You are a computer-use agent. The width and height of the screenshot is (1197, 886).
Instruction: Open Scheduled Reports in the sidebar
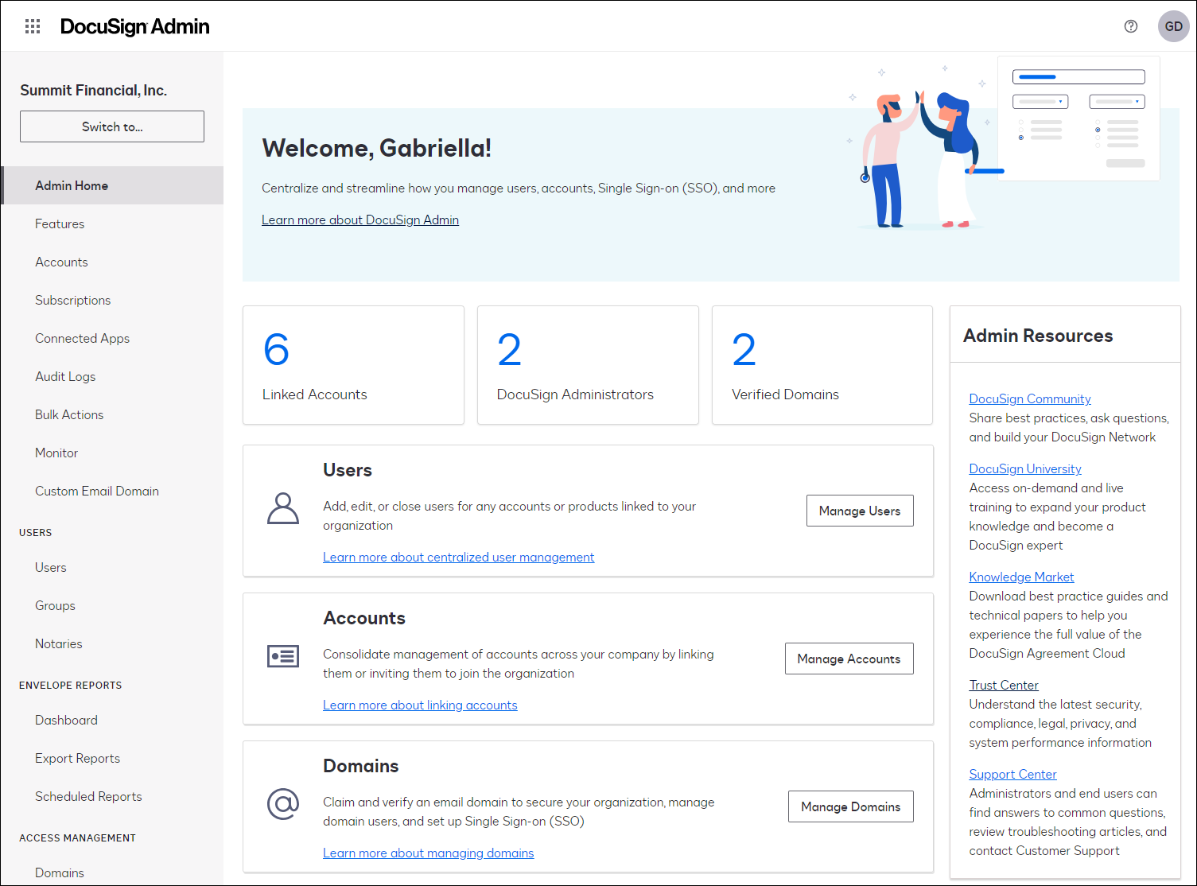pyautogui.click(x=88, y=796)
